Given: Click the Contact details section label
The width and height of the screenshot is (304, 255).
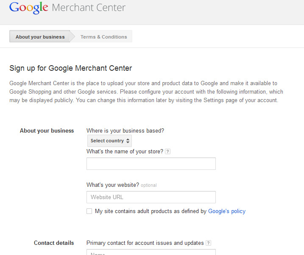Looking at the screenshot, I should pyautogui.click(x=54, y=243).
